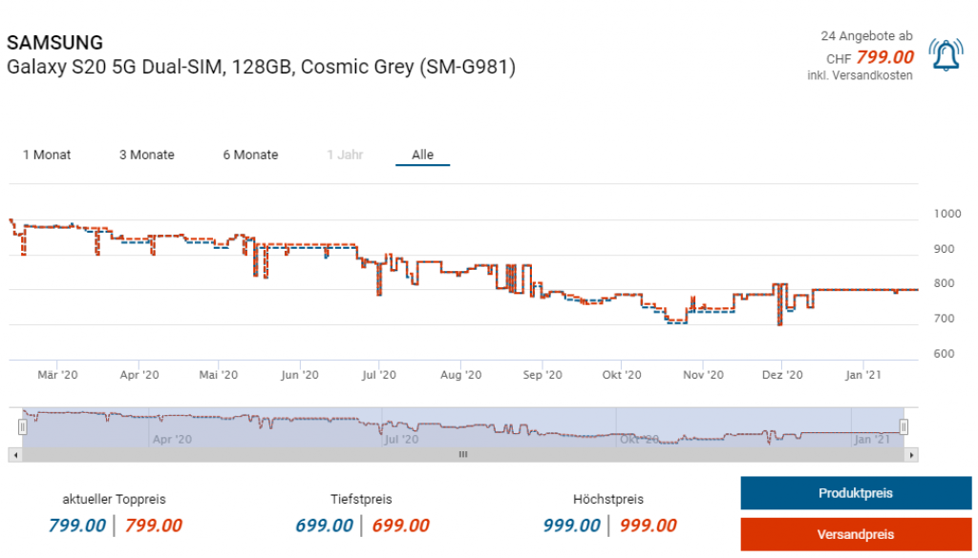
Task: Switch to the 3 Monate range
Action: click(146, 155)
